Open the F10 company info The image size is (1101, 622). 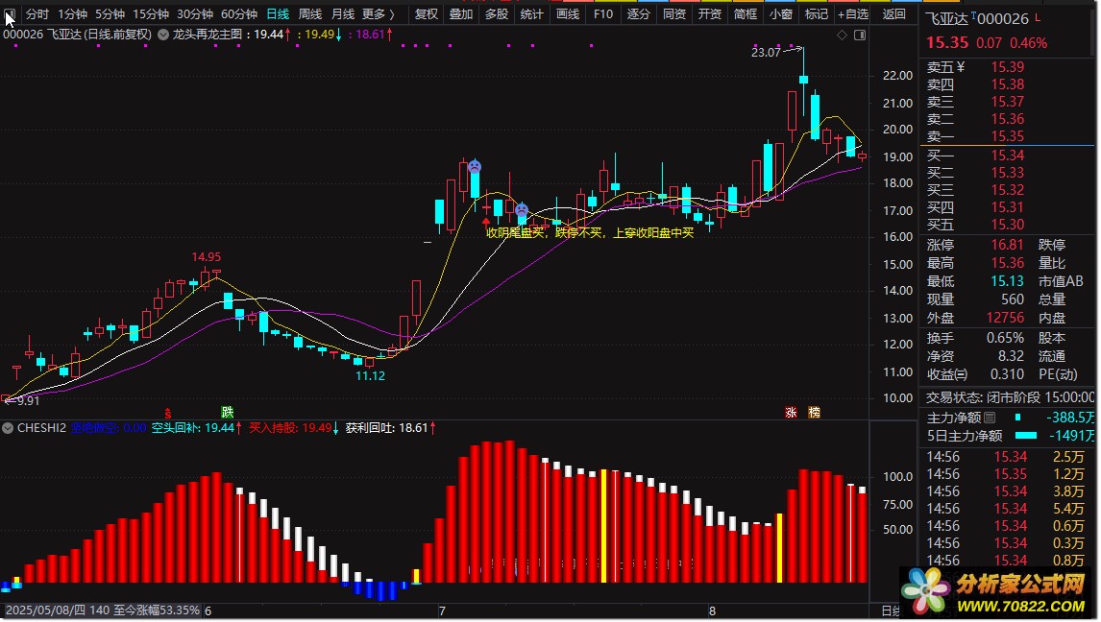(602, 14)
